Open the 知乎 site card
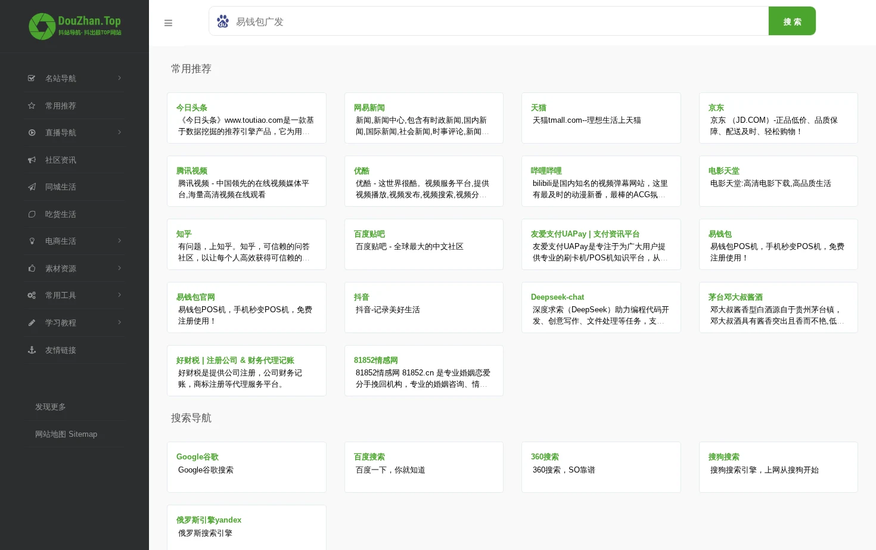This screenshot has height=550, width=876. (247, 244)
